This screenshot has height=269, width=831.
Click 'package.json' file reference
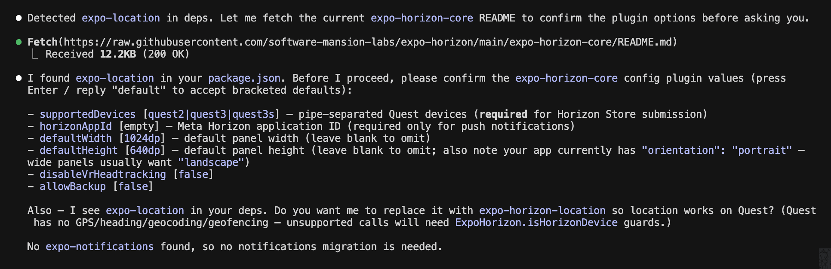(x=244, y=78)
